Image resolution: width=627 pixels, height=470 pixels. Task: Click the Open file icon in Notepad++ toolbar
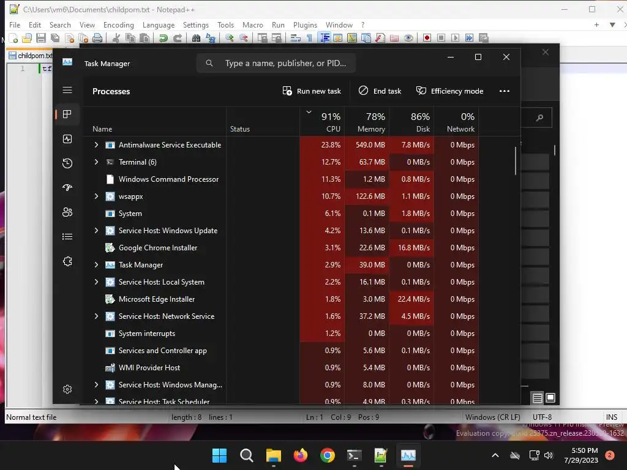27,38
